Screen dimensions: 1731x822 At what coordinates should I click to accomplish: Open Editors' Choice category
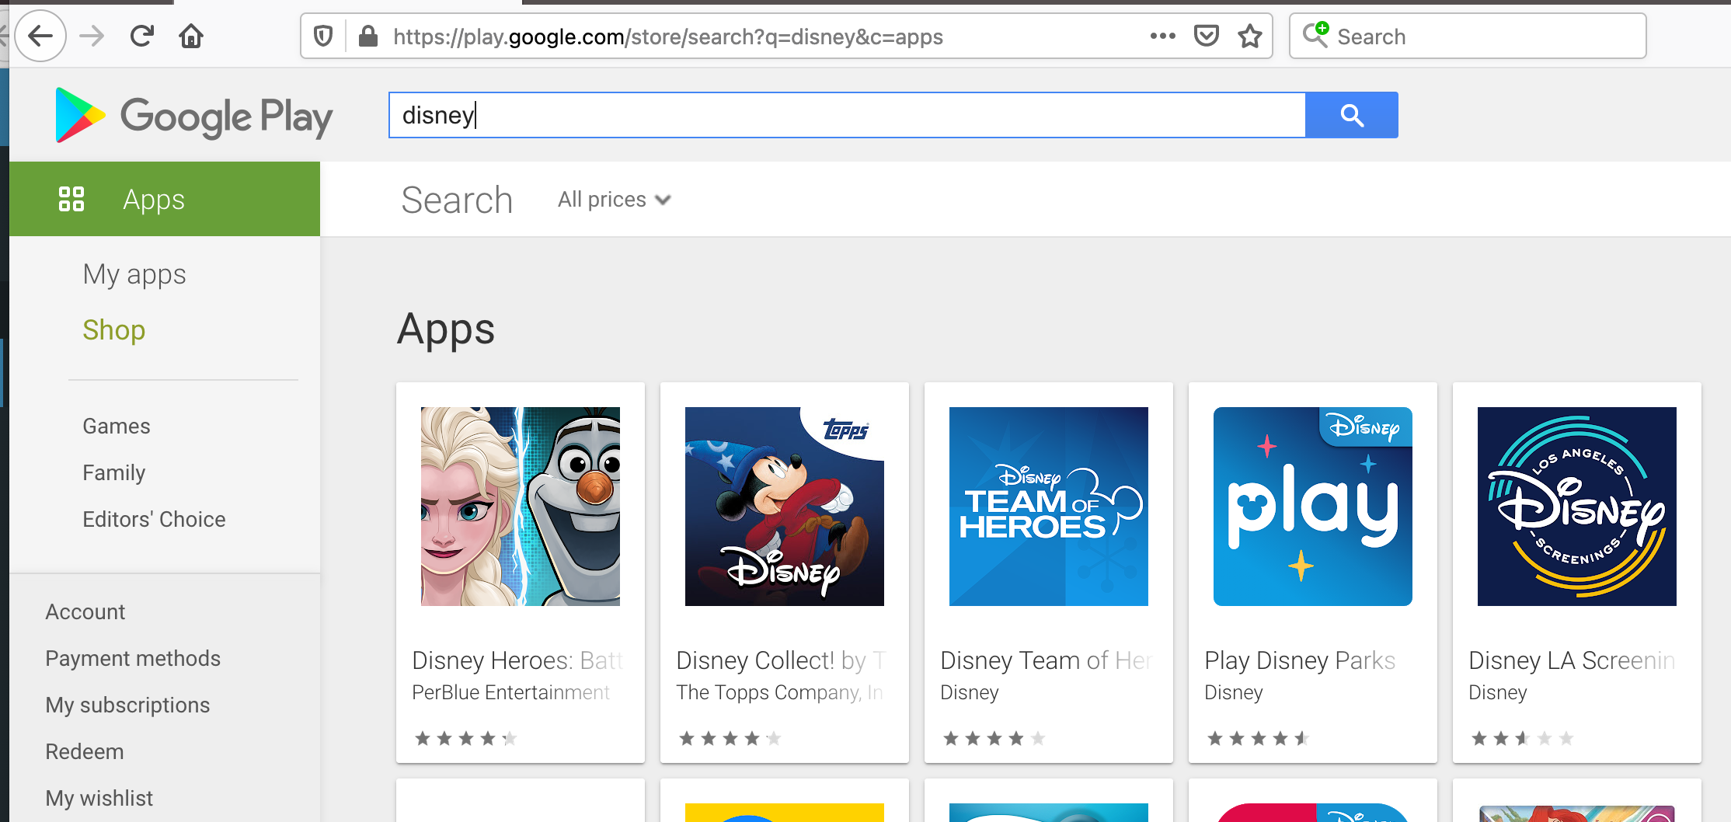tap(154, 519)
